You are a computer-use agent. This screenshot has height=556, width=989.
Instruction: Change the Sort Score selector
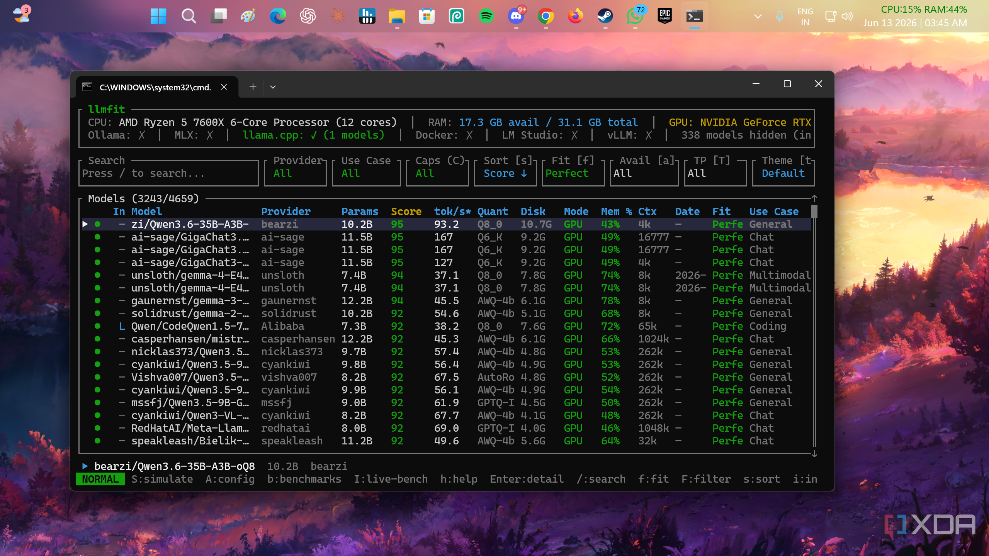[505, 173]
